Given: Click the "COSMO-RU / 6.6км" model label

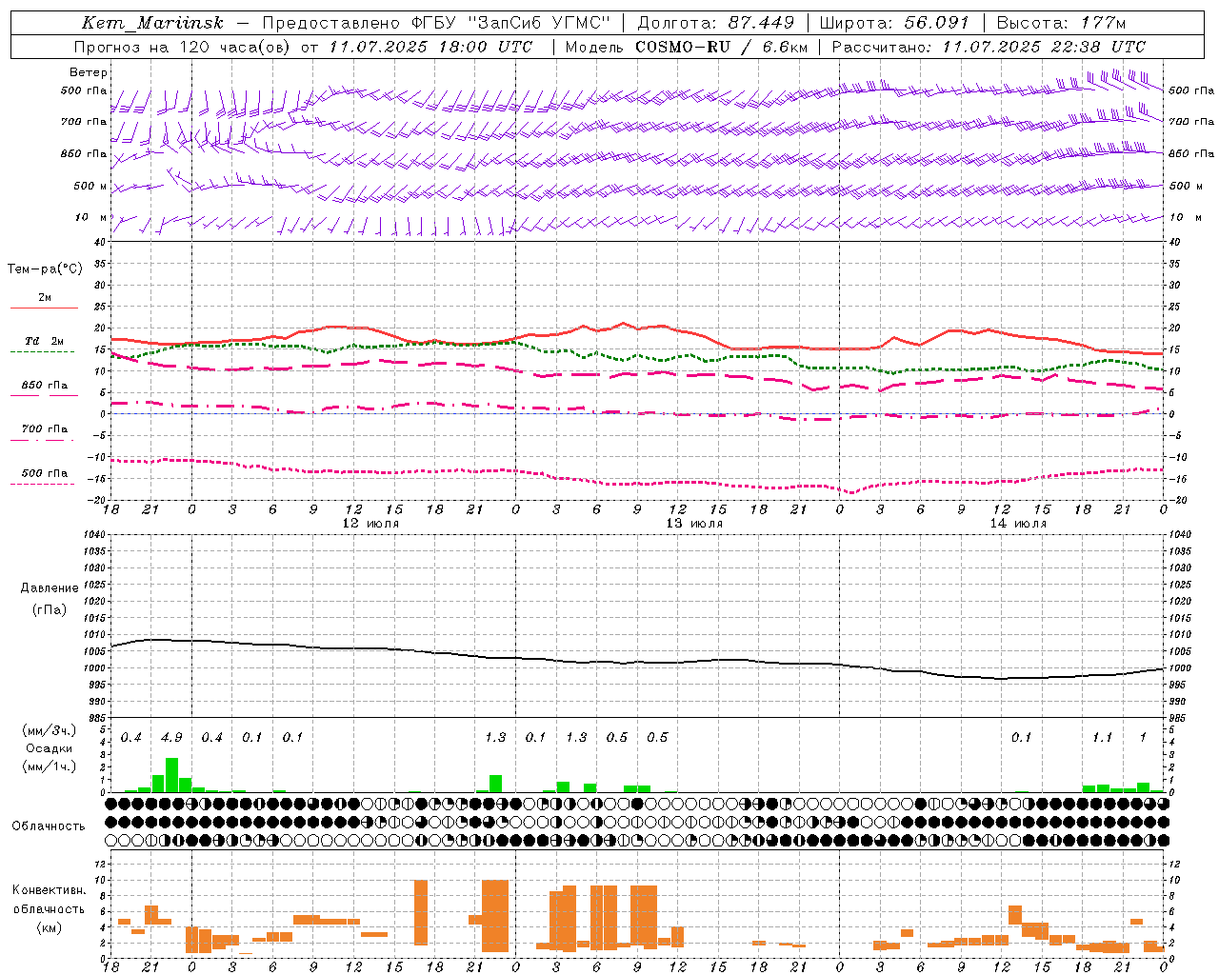Looking at the screenshot, I should click(721, 47).
